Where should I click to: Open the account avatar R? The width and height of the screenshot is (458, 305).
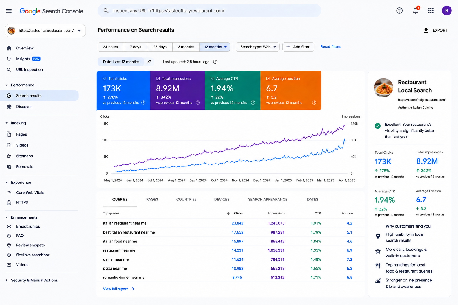(x=447, y=11)
